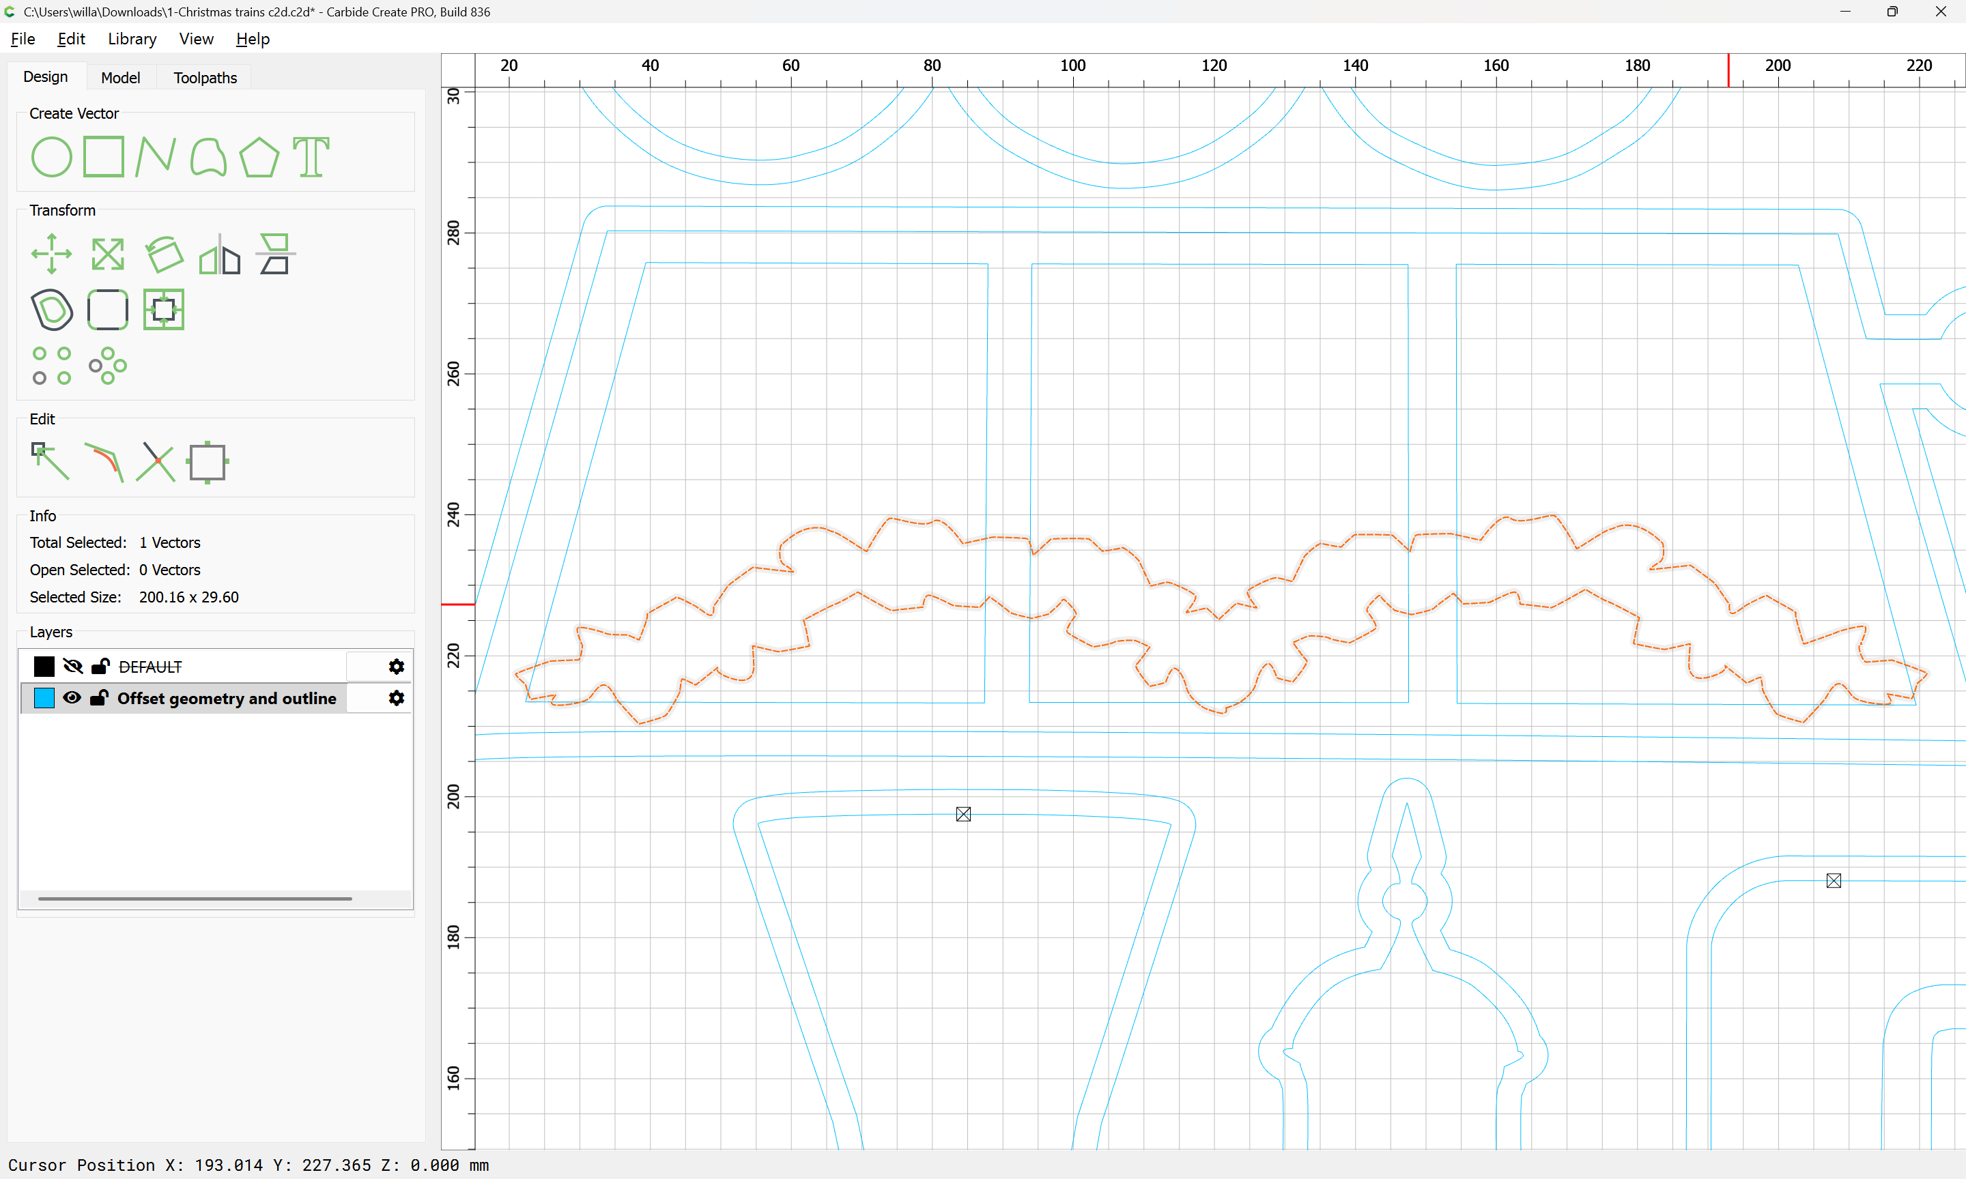Activate the Trim Vectors scissors tool
The width and height of the screenshot is (1966, 1179).
(x=155, y=462)
